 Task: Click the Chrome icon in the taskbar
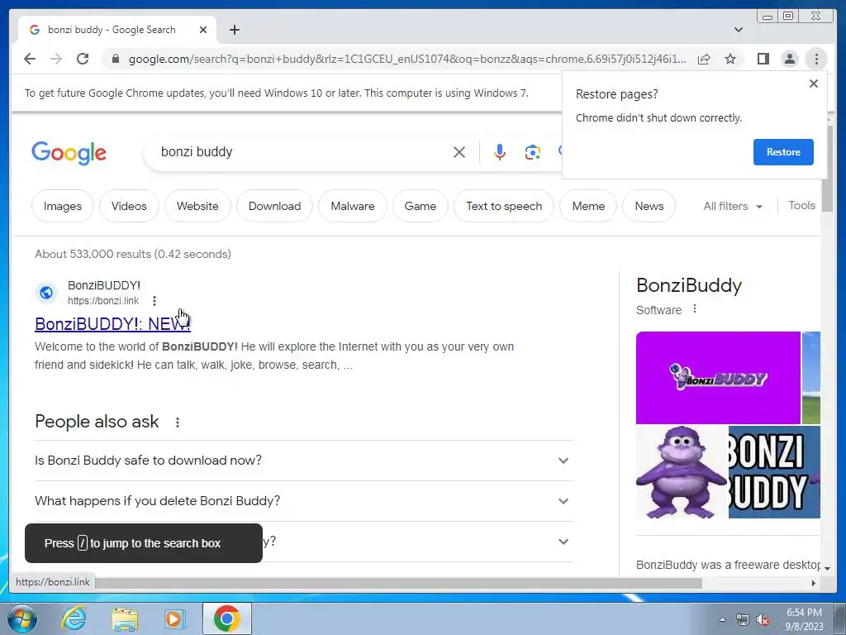226,618
